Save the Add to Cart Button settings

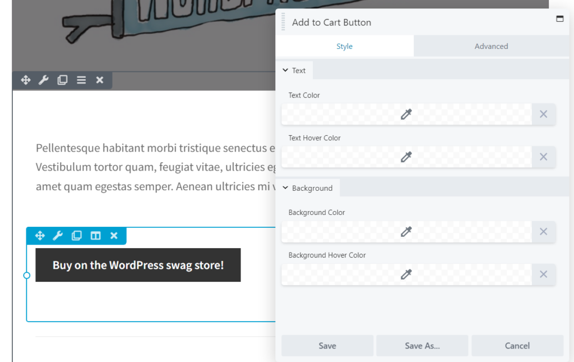click(327, 345)
